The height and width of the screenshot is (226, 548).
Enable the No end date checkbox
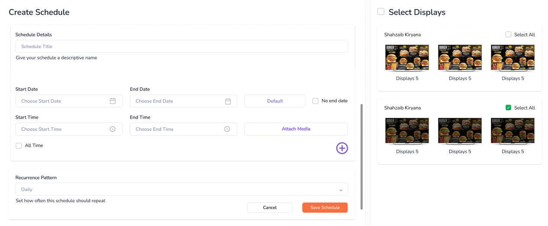pyautogui.click(x=315, y=101)
